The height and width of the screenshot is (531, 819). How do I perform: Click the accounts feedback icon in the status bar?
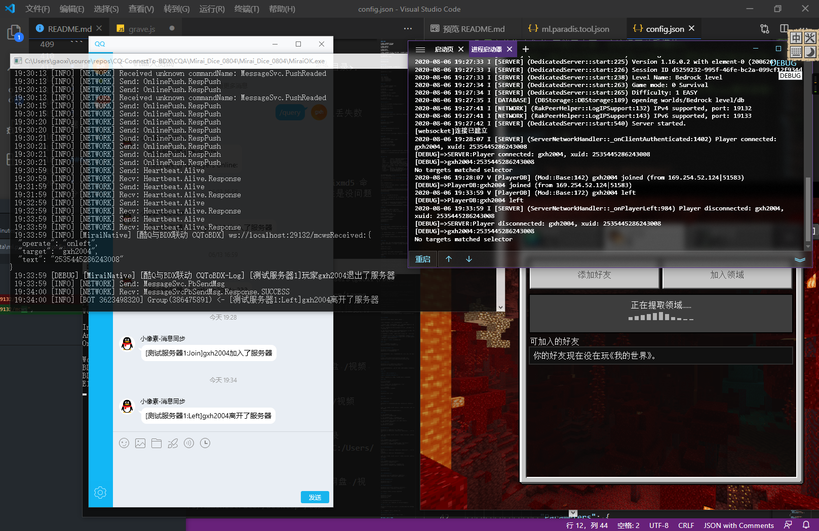[x=789, y=525]
